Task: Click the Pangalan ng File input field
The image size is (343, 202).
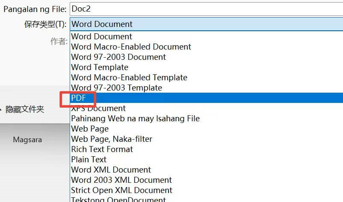Action: click(x=206, y=9)
